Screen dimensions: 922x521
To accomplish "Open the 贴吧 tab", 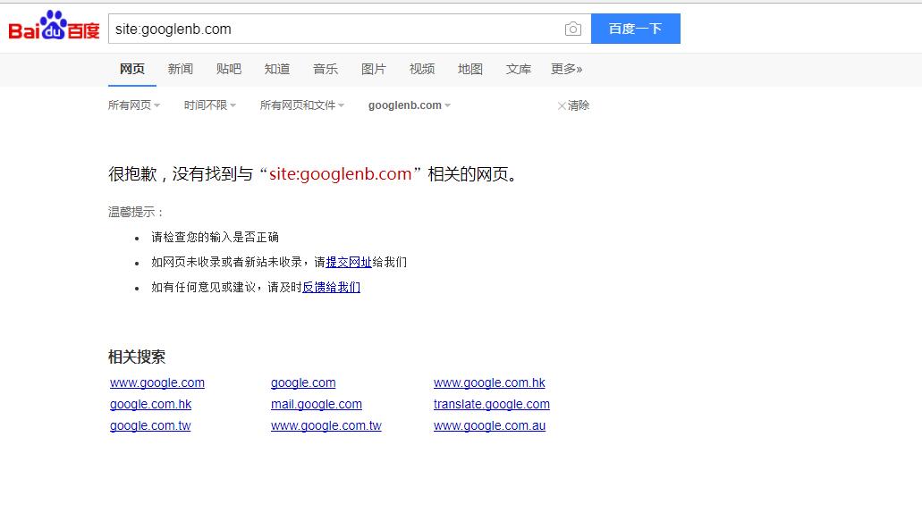I will (x=229, y=70).
